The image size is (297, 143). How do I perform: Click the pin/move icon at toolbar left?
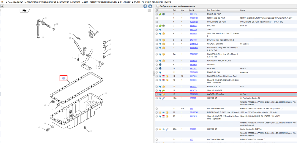pyautogui.click(x=2, y=6)
